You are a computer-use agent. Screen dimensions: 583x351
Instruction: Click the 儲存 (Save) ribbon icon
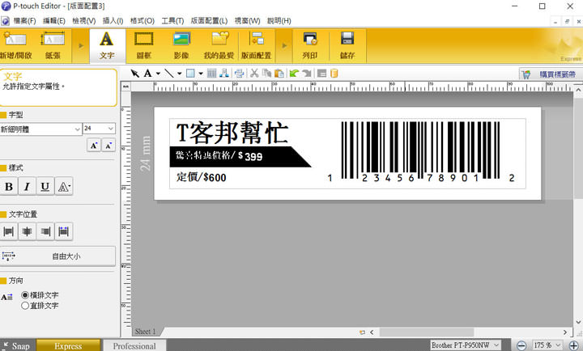[x=347, y=45]
